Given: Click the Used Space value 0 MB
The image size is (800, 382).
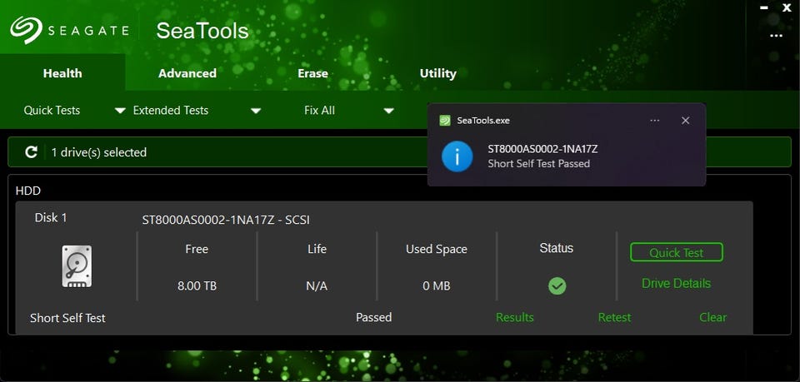Looking at the screenshot, I should pyautogui.click(x=437, y=285).
